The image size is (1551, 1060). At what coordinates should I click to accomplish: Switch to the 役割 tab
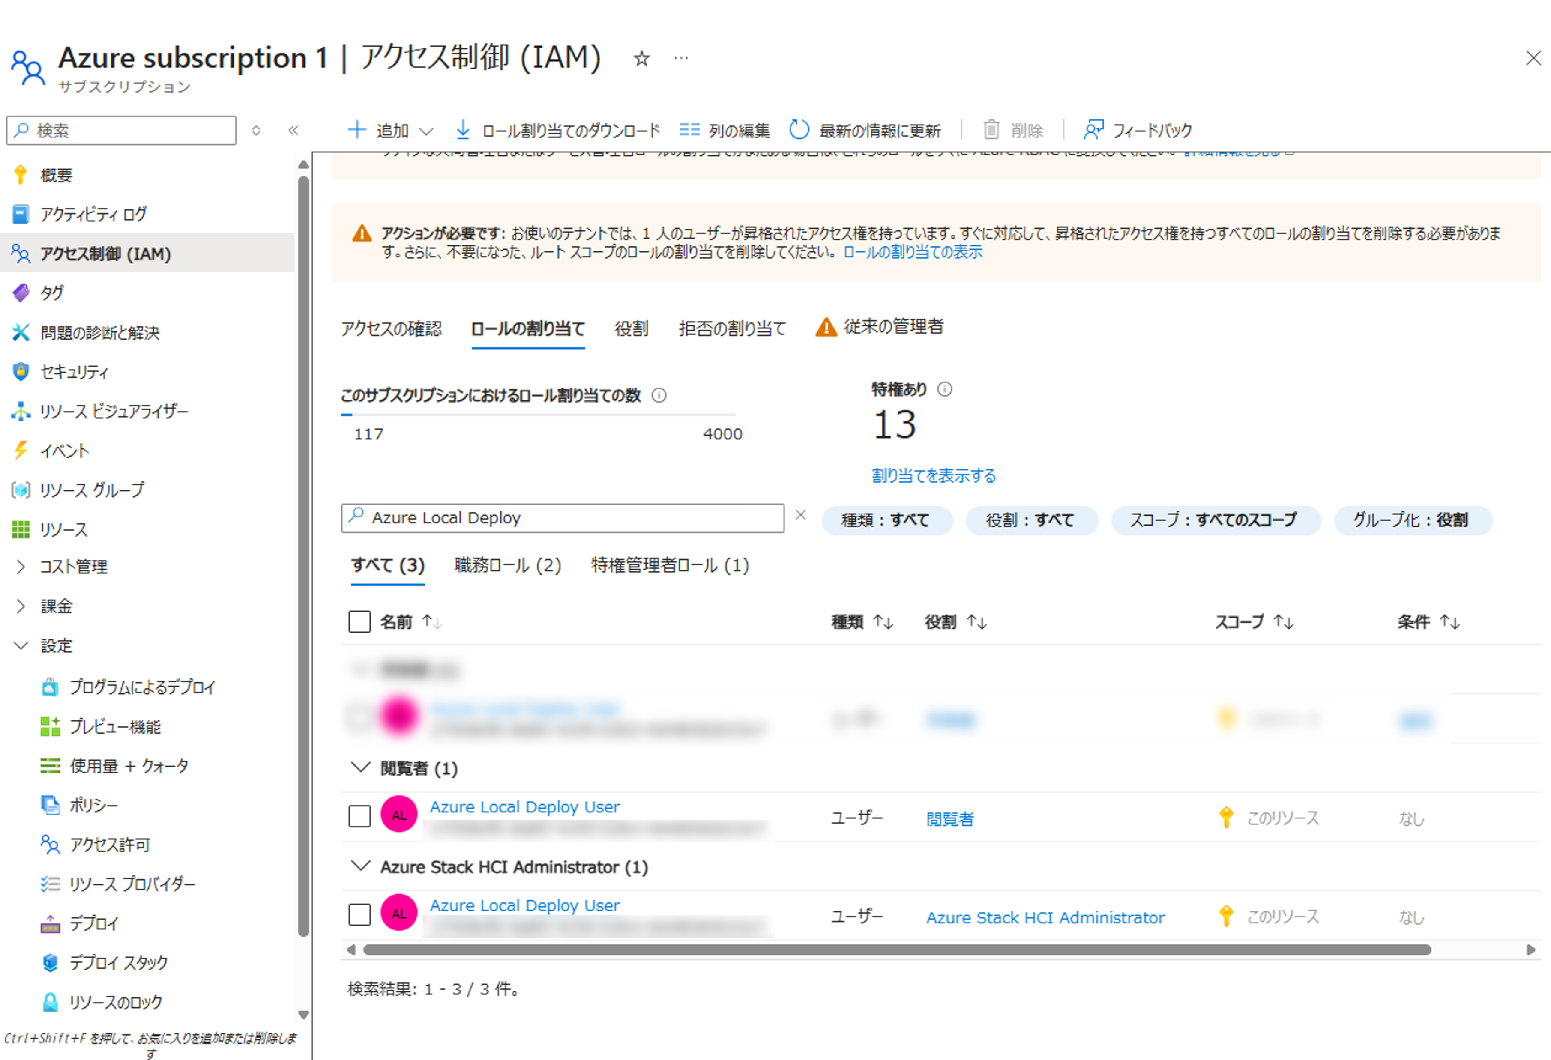click(x=632, y=328)
